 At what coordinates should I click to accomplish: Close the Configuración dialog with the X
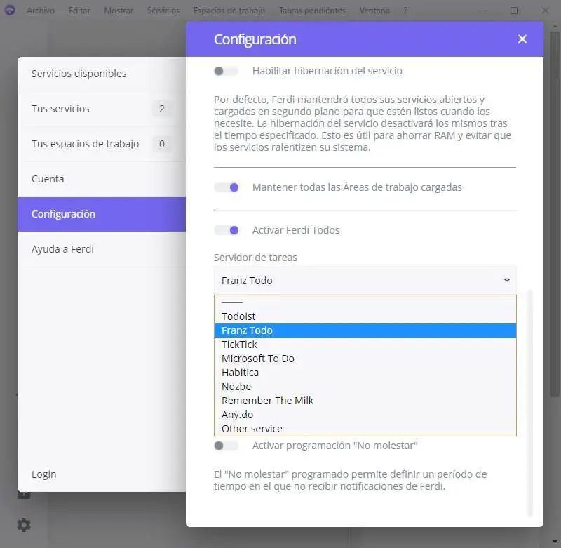(x=522, y=39)
